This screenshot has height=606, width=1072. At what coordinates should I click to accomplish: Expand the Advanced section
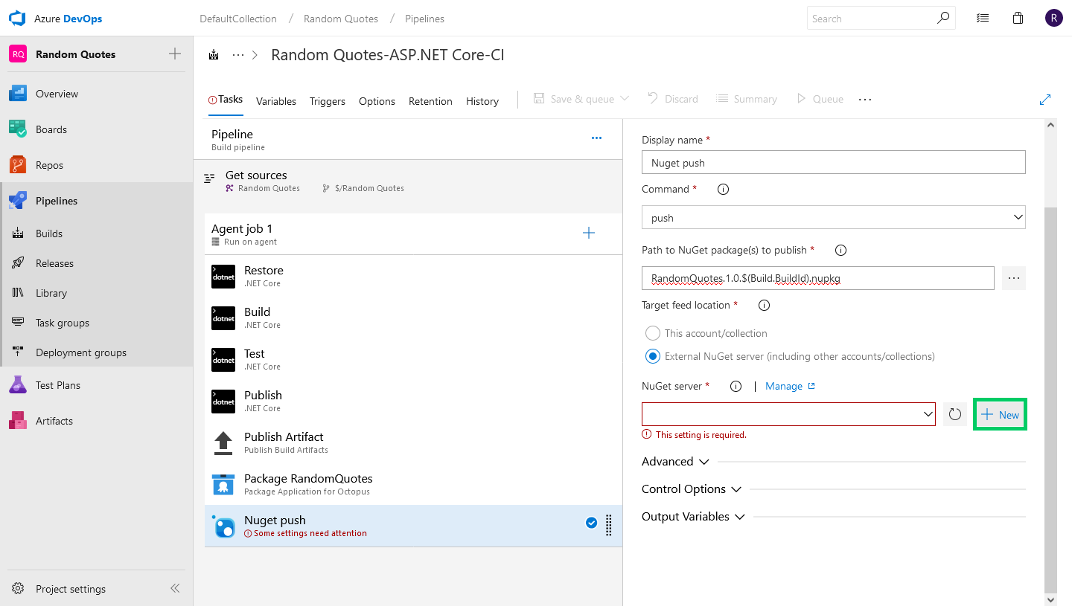coord(676,461)
